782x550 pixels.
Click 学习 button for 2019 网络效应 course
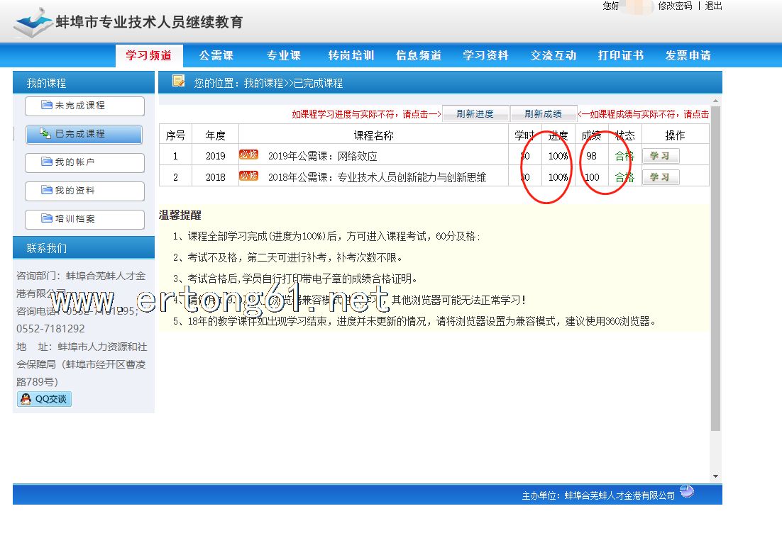[x=660, y=156]
